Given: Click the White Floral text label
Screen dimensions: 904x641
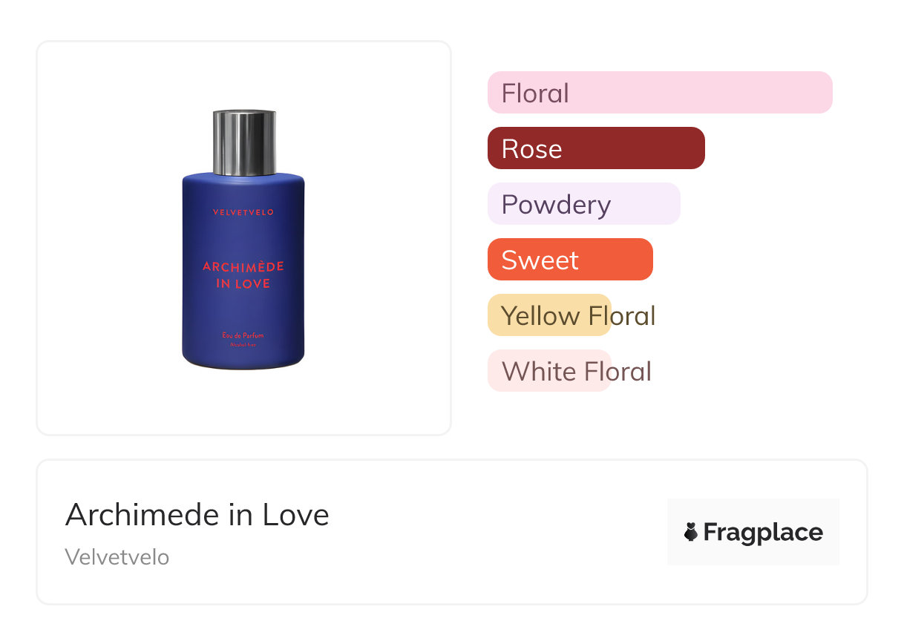Looking at the screenshot, I should coord(577,371).
